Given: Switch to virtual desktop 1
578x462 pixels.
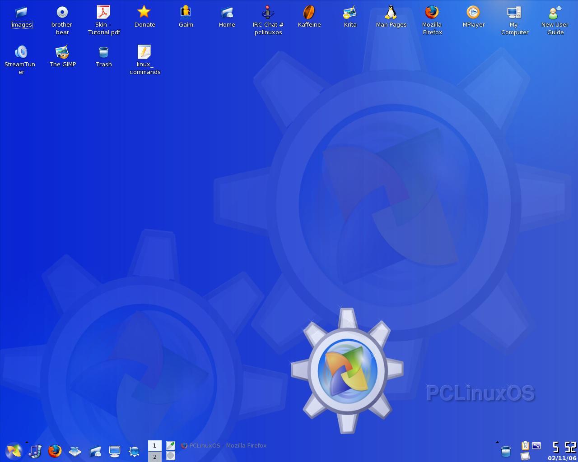Looking at the screenshot, I should 155,446.
